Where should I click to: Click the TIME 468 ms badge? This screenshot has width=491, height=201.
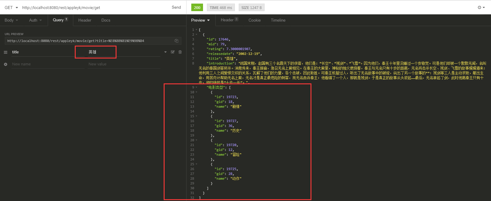click(221, 7)
